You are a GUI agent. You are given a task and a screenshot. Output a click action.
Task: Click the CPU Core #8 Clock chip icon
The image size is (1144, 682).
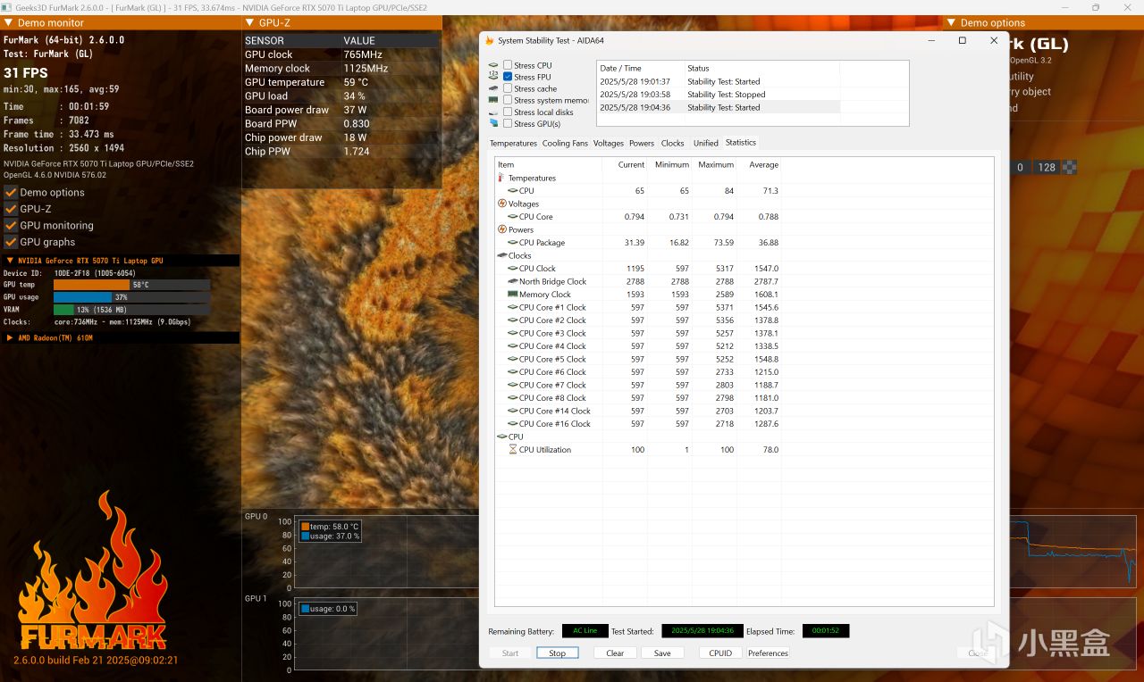tap(512, 398)
